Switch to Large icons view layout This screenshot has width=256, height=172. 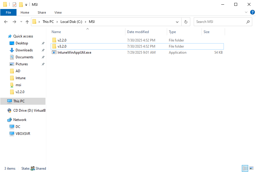pyautogui.click(x=251, y=168)
